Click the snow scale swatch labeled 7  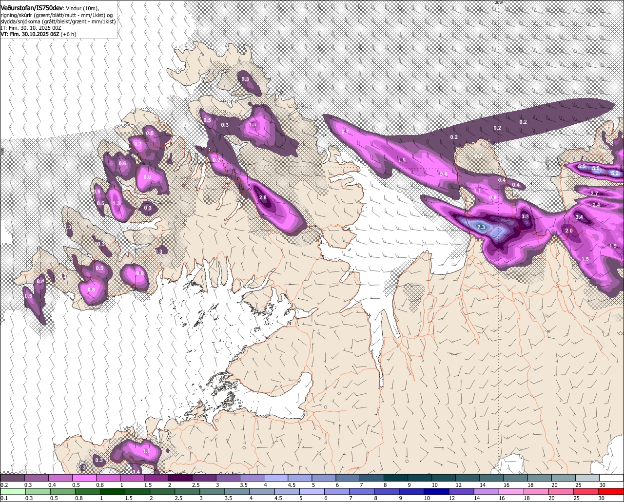click(x=372, y=478)
